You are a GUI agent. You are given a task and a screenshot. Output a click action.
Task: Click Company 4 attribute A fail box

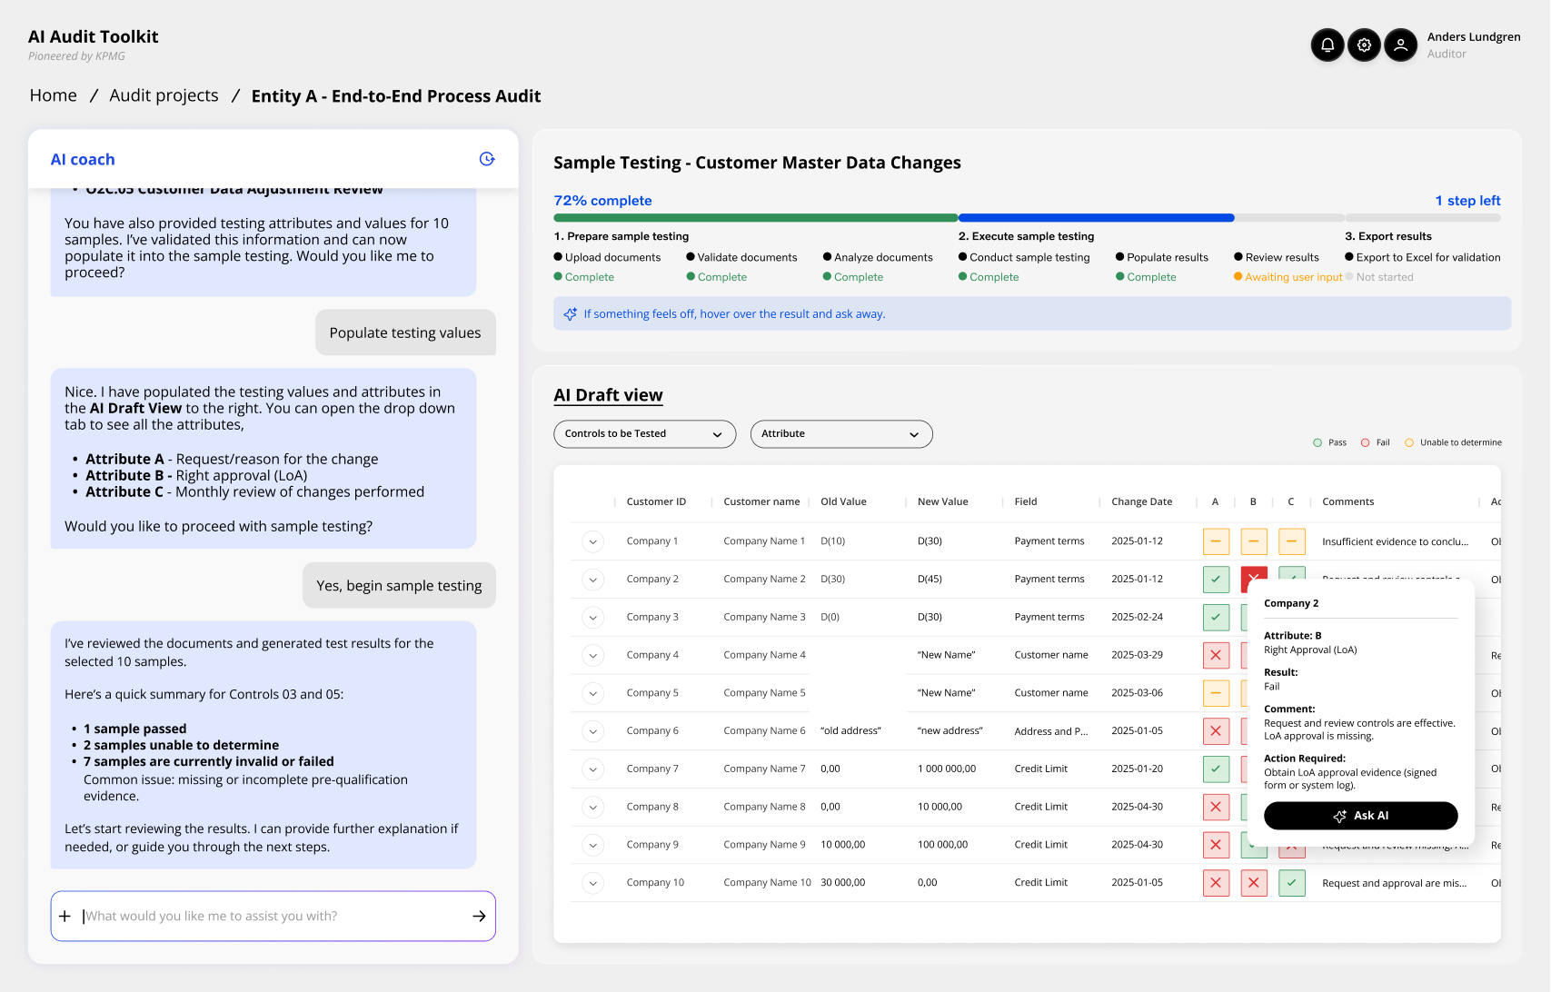tap(1216, 655)
